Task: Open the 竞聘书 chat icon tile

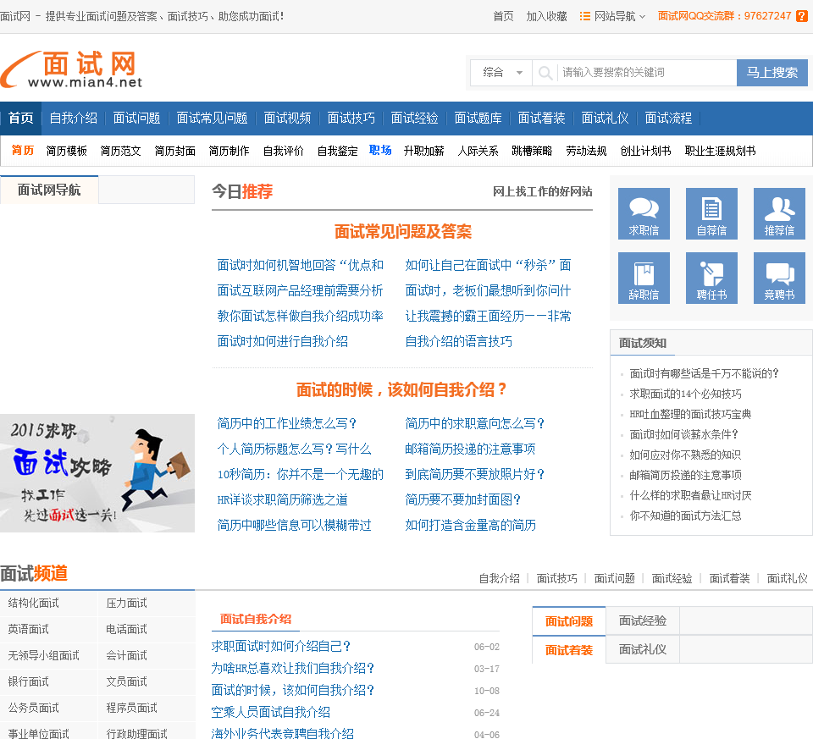Action: [779, 278]
